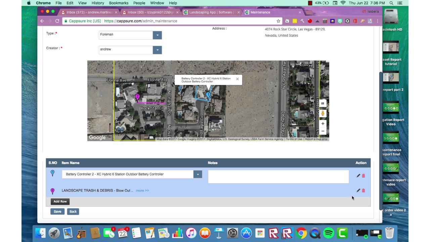Click the yellow square extension icon

tap(295, 21)
